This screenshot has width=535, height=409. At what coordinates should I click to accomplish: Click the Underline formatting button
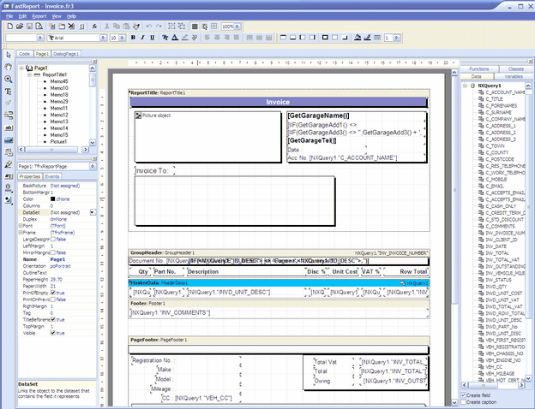tap(152, 38)
